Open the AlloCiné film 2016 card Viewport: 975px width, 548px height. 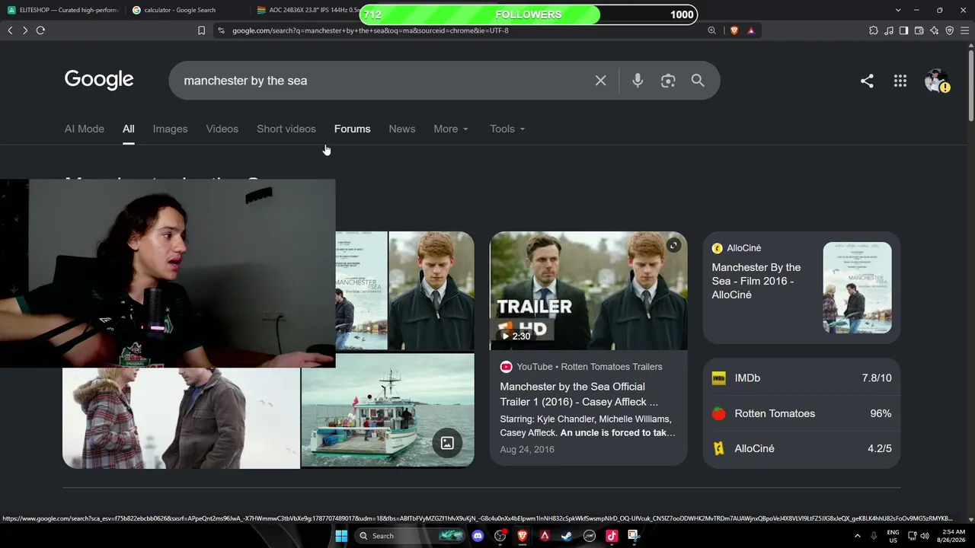coord(801,288)
